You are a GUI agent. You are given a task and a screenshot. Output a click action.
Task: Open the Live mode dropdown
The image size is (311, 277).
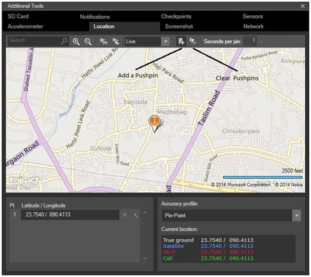pos(166,42)
